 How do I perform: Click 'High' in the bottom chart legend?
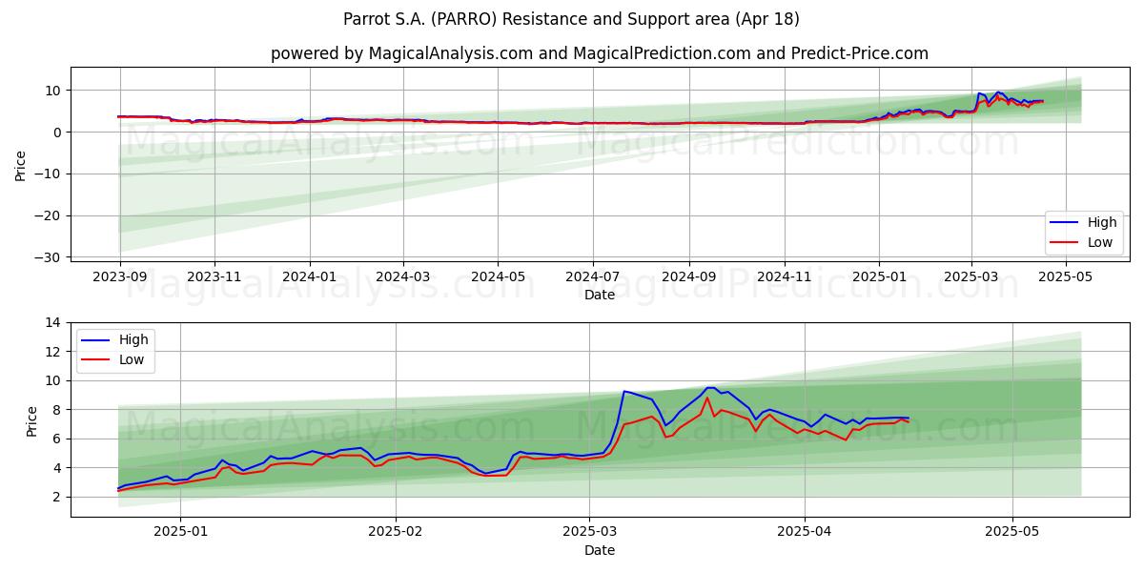[133, 339]
